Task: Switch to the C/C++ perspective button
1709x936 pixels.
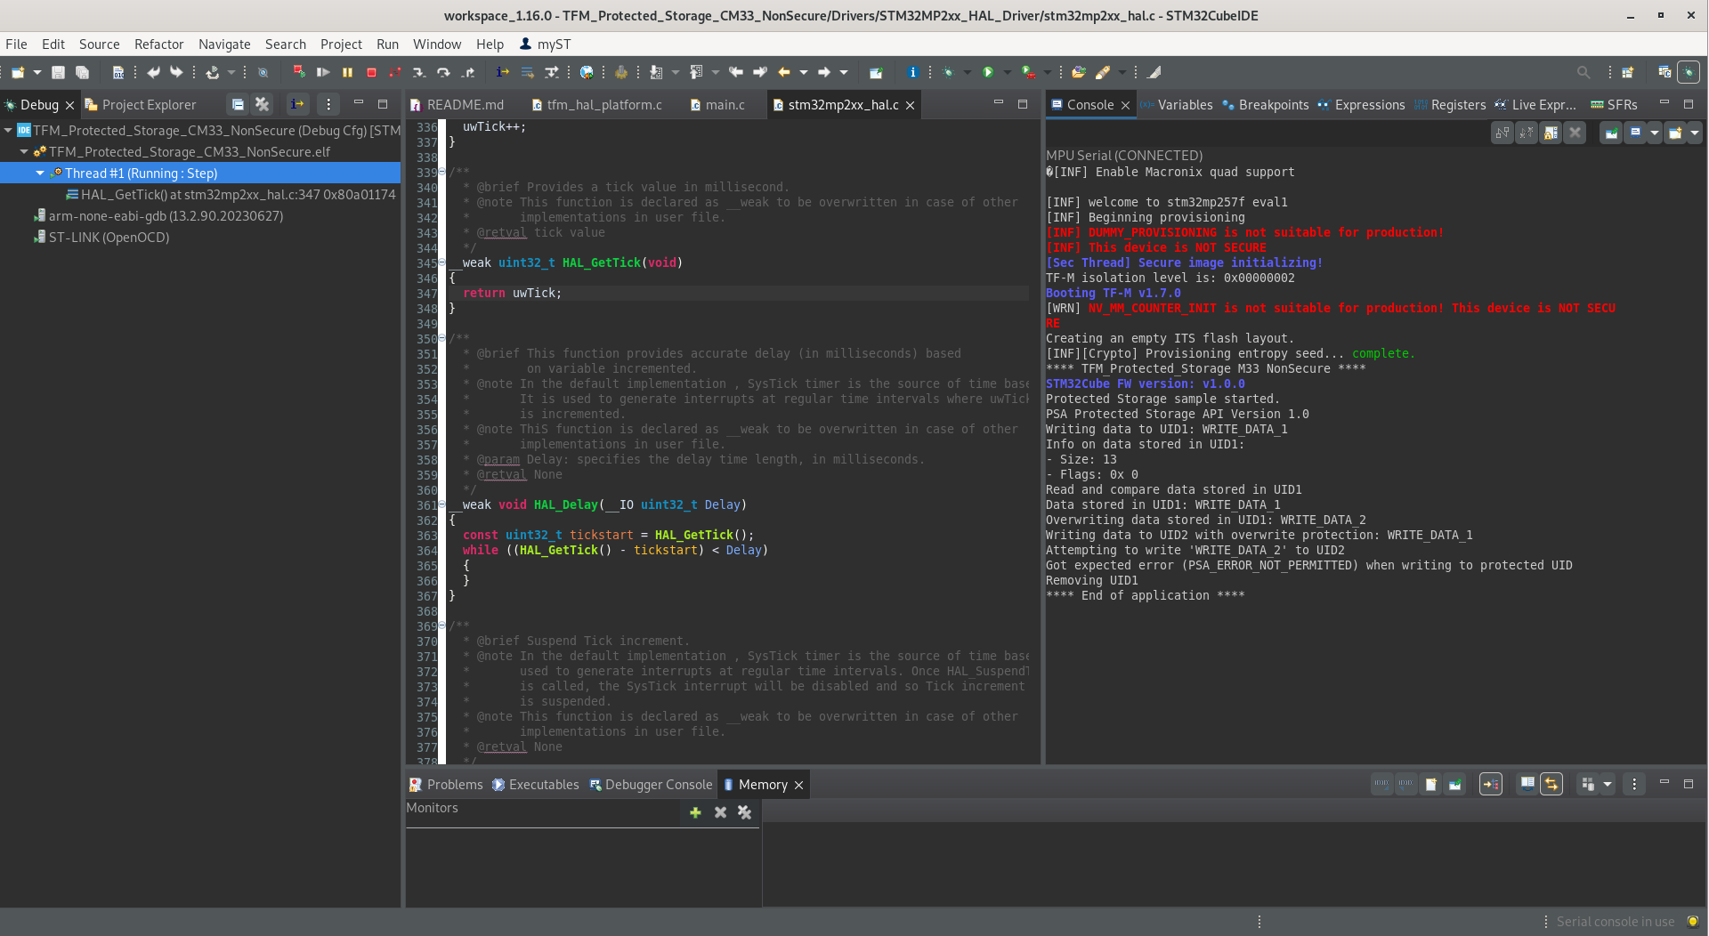Action: click(1664, 72)
